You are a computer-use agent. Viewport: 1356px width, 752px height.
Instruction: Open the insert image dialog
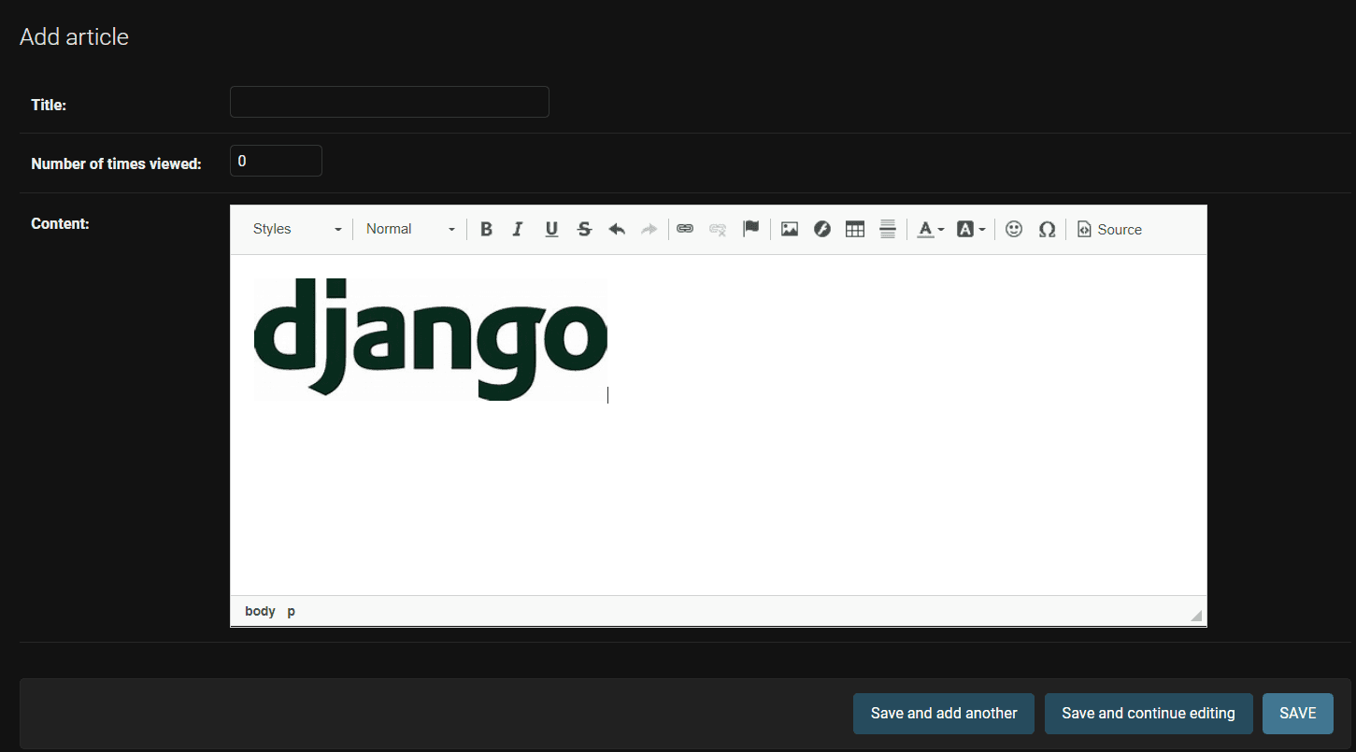tap(790, 230)
